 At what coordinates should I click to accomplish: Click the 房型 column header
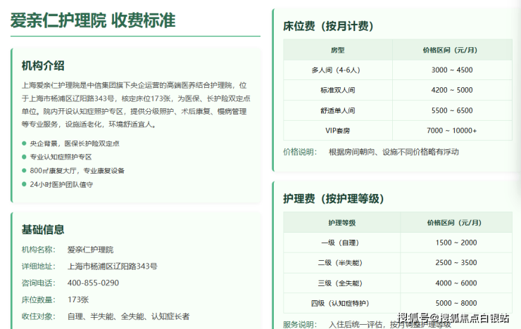click(x=337, y=50)
